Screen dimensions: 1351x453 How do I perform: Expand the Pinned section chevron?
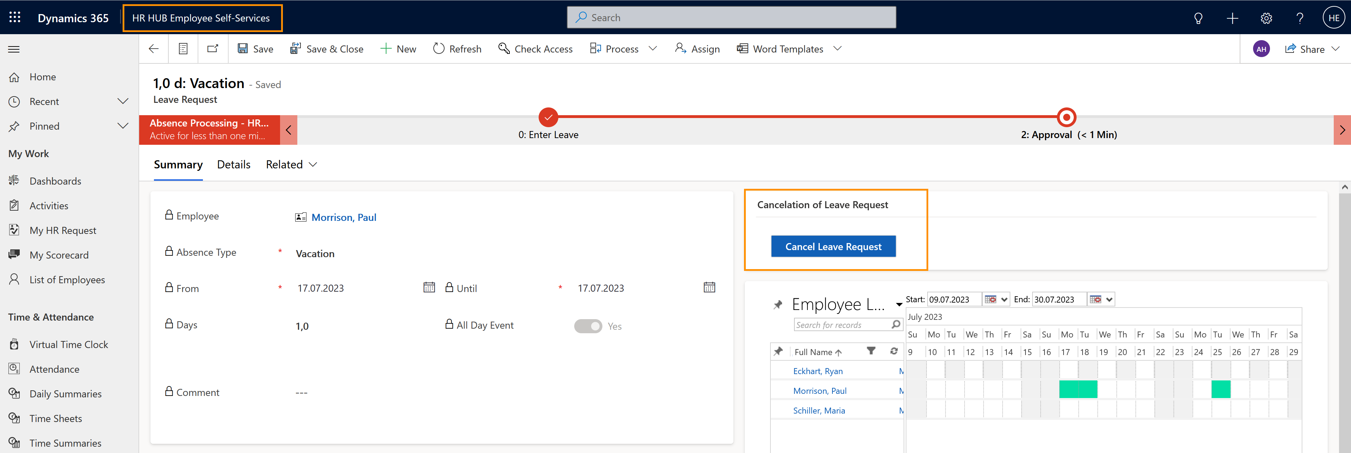click(123, 126)
